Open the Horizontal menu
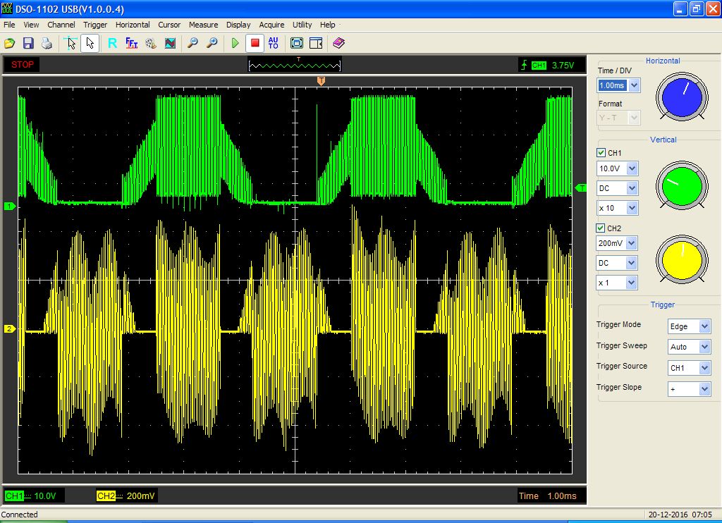Screen dimensions: 722x523 point(133,25)
